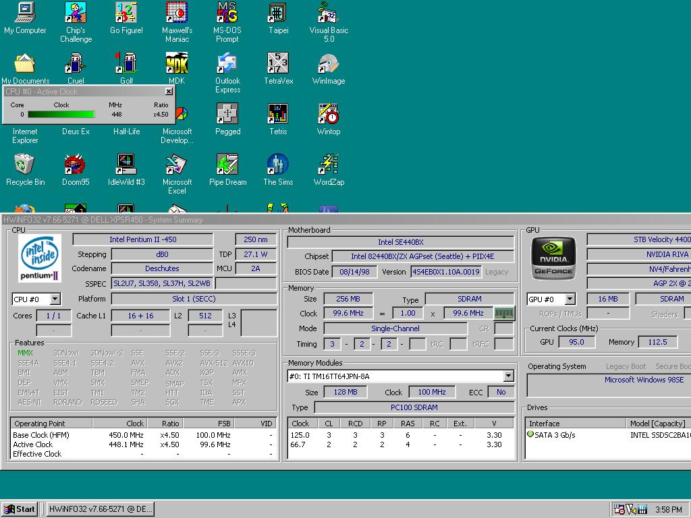691x518 pixels.
Task: Click the Start button
Action: (x=20, y=509)
